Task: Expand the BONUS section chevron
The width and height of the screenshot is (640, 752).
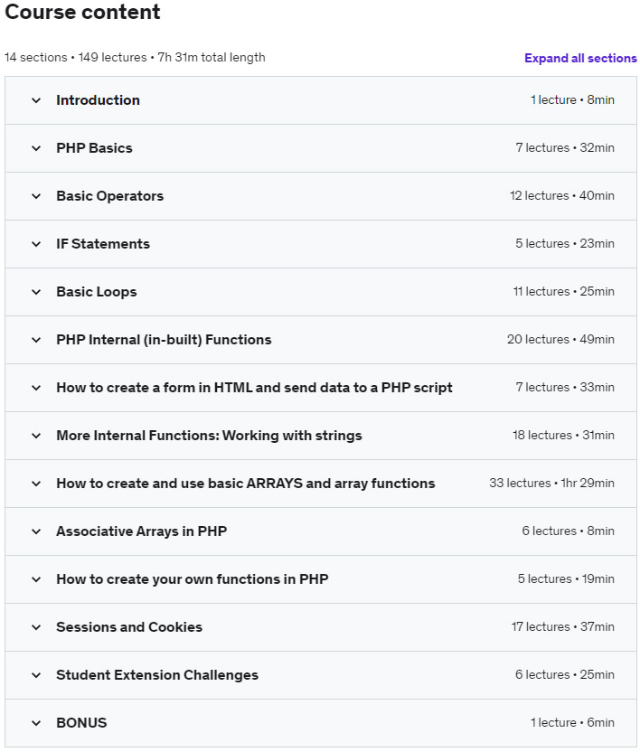Action: [x=36, y=723]
